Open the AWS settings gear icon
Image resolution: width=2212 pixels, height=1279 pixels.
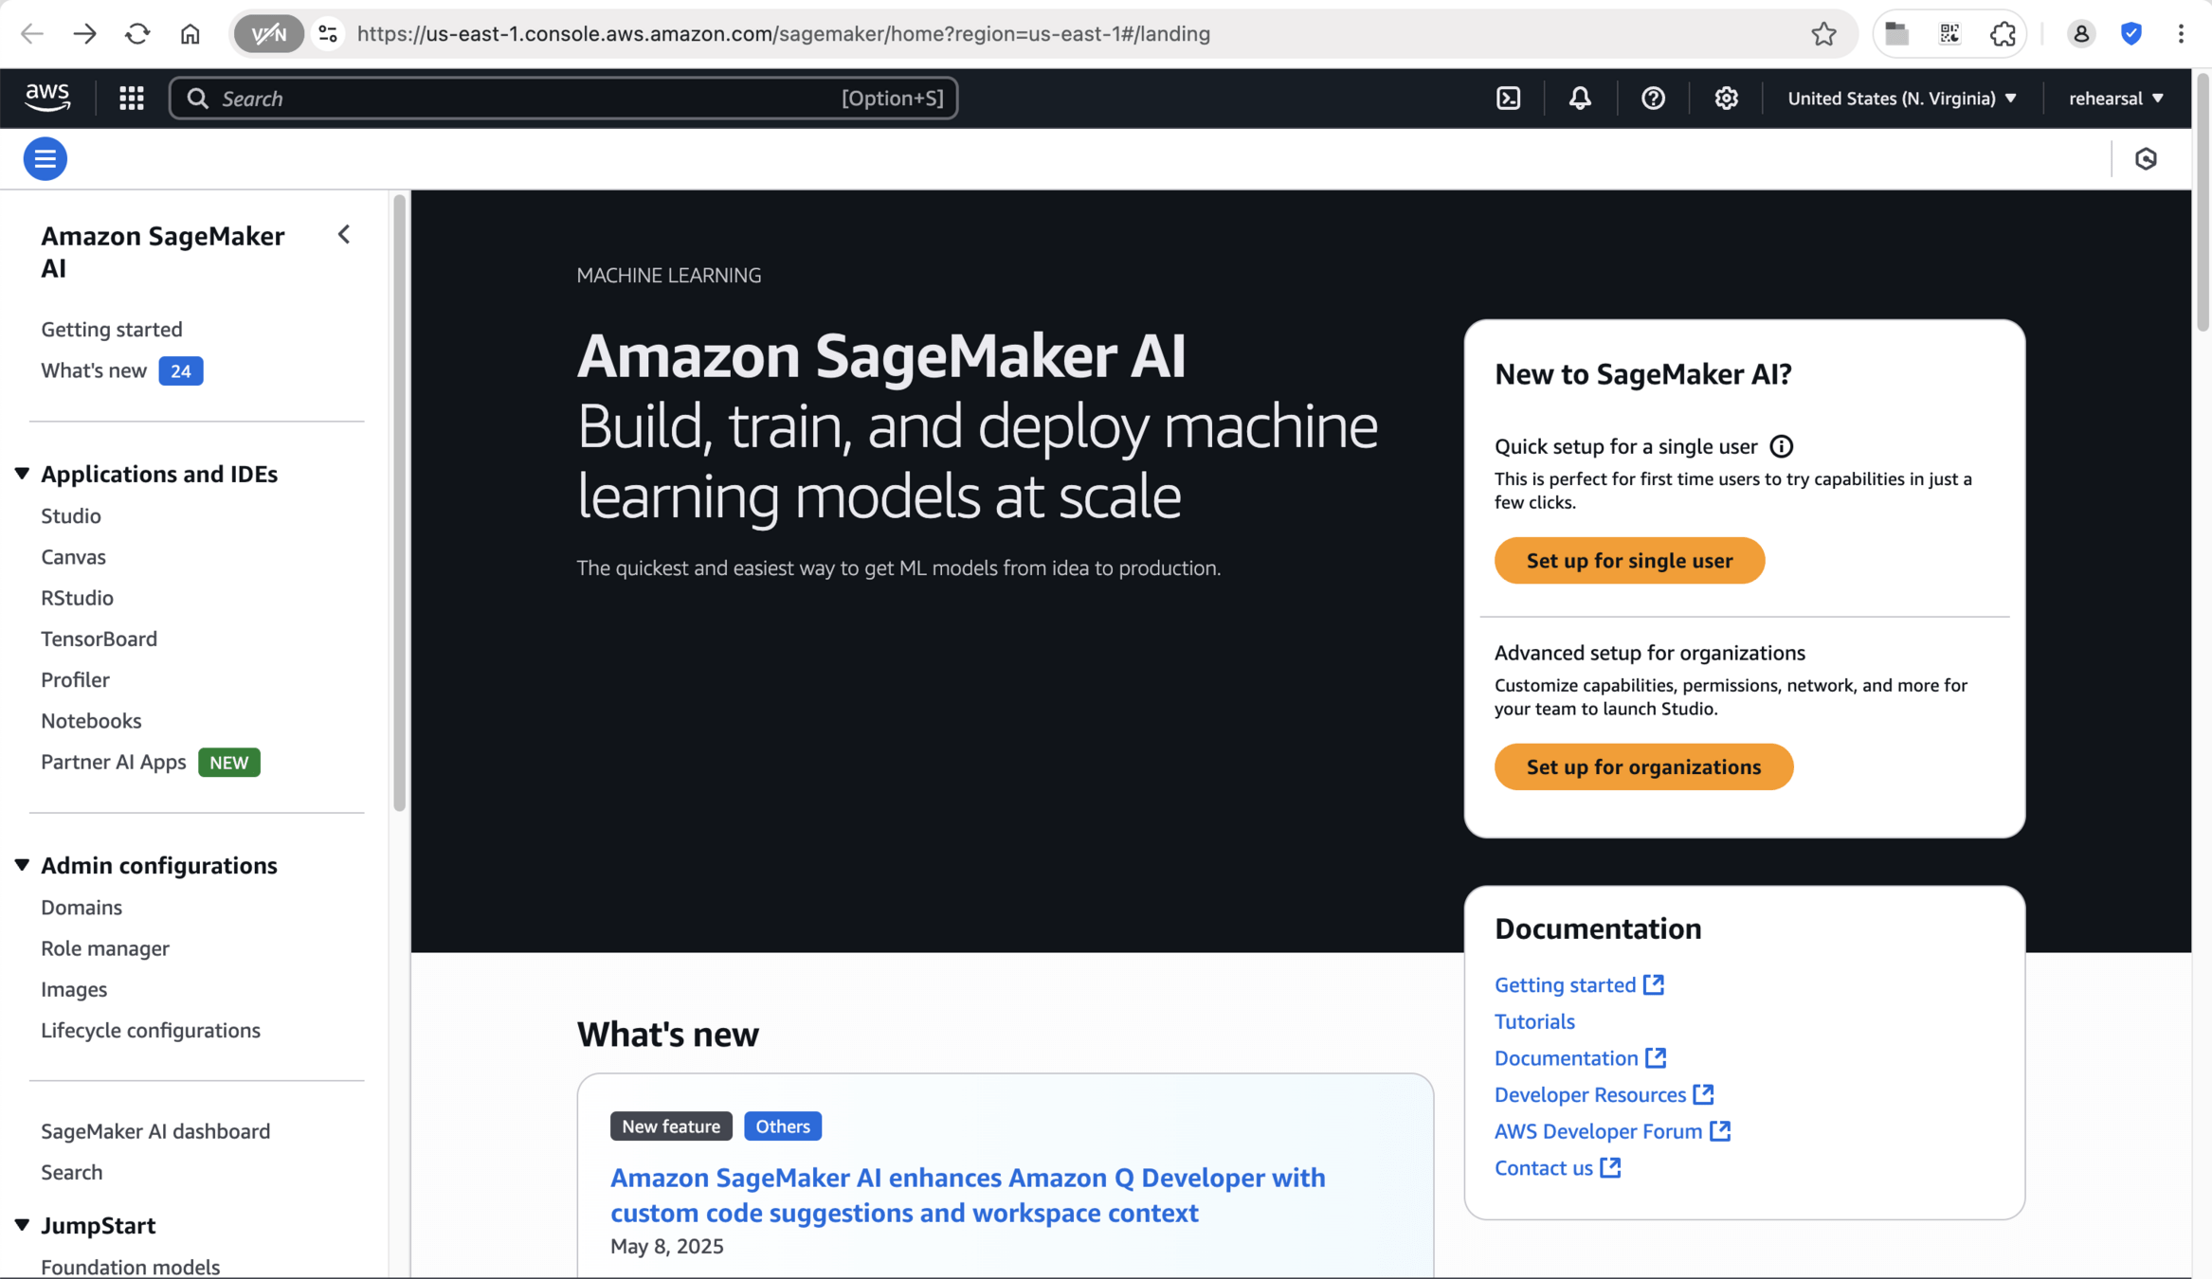click(1726, 99)
